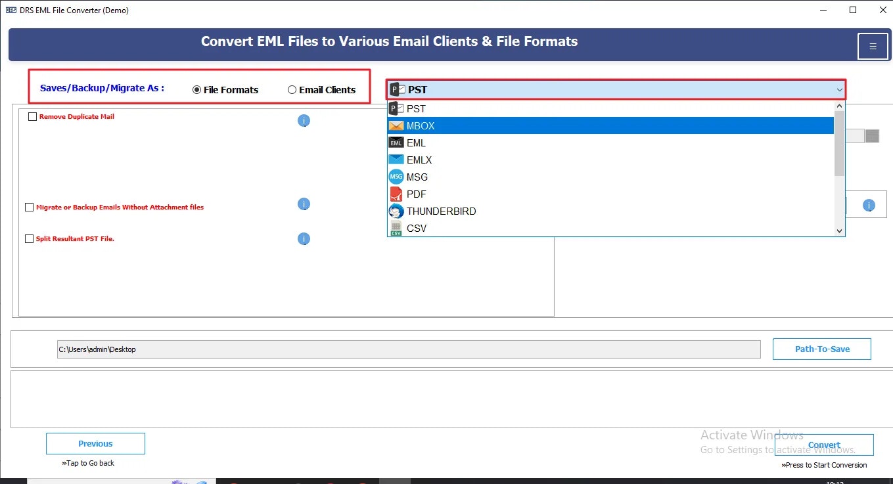This screenshot has width=893, height=484.
Task: Show info for Split Resultant PST File
Action: pyautogui.click(x=304, y=238)
